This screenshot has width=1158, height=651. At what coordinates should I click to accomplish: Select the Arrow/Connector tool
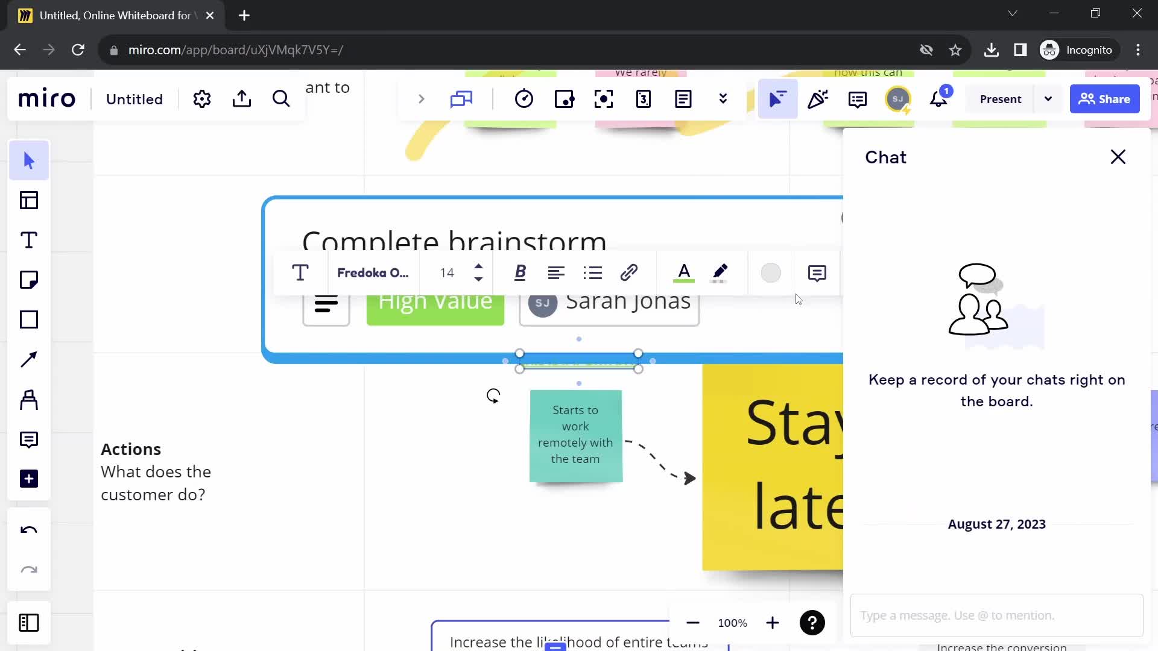click(x=30, y=359)
